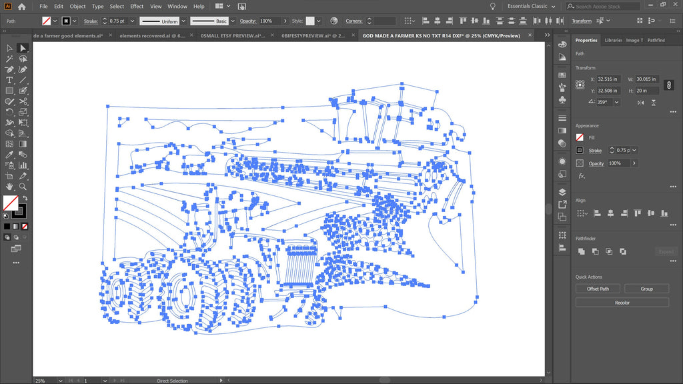Open the Uniform width profile dropdown
683x384 pixels.
(183, 21)
